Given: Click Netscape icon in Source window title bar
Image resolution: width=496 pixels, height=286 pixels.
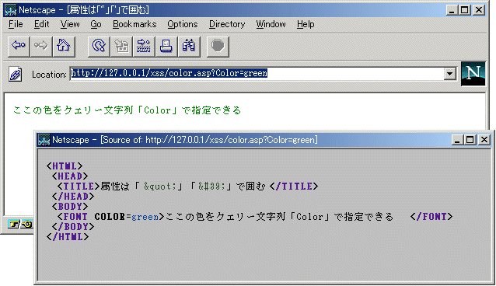Looking at the screenshot, I should [44, 140].
